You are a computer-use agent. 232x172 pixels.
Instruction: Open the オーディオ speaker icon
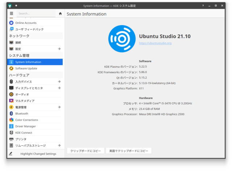click(x=11, y=95)
